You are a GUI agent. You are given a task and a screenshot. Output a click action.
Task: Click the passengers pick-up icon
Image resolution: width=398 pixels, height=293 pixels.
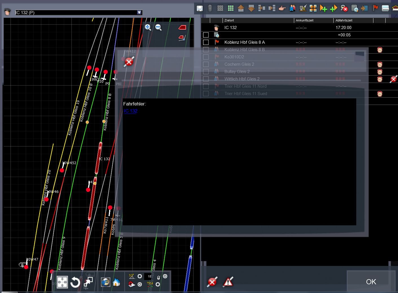293,8
